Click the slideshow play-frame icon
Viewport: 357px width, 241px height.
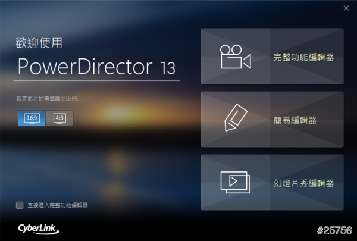(236, 183)
